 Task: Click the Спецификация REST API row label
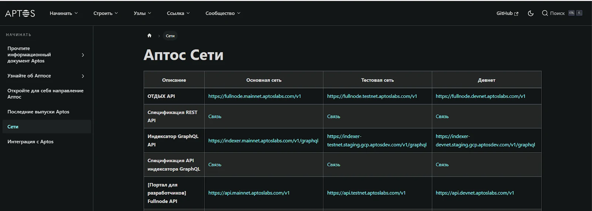(172, 116)
